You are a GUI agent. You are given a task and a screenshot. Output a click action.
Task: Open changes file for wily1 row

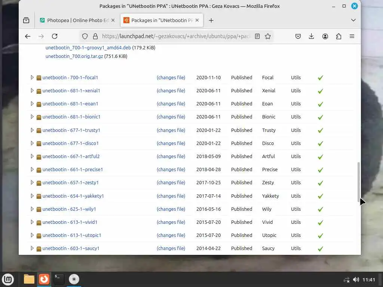(x=171, y=209)
